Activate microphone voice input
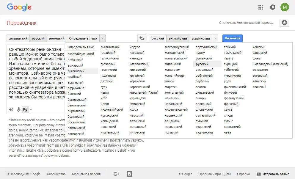Screen dimensions: 295x179 click(18, 110)
